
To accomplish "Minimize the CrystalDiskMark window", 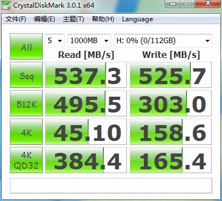I will (x=172, y=4).
